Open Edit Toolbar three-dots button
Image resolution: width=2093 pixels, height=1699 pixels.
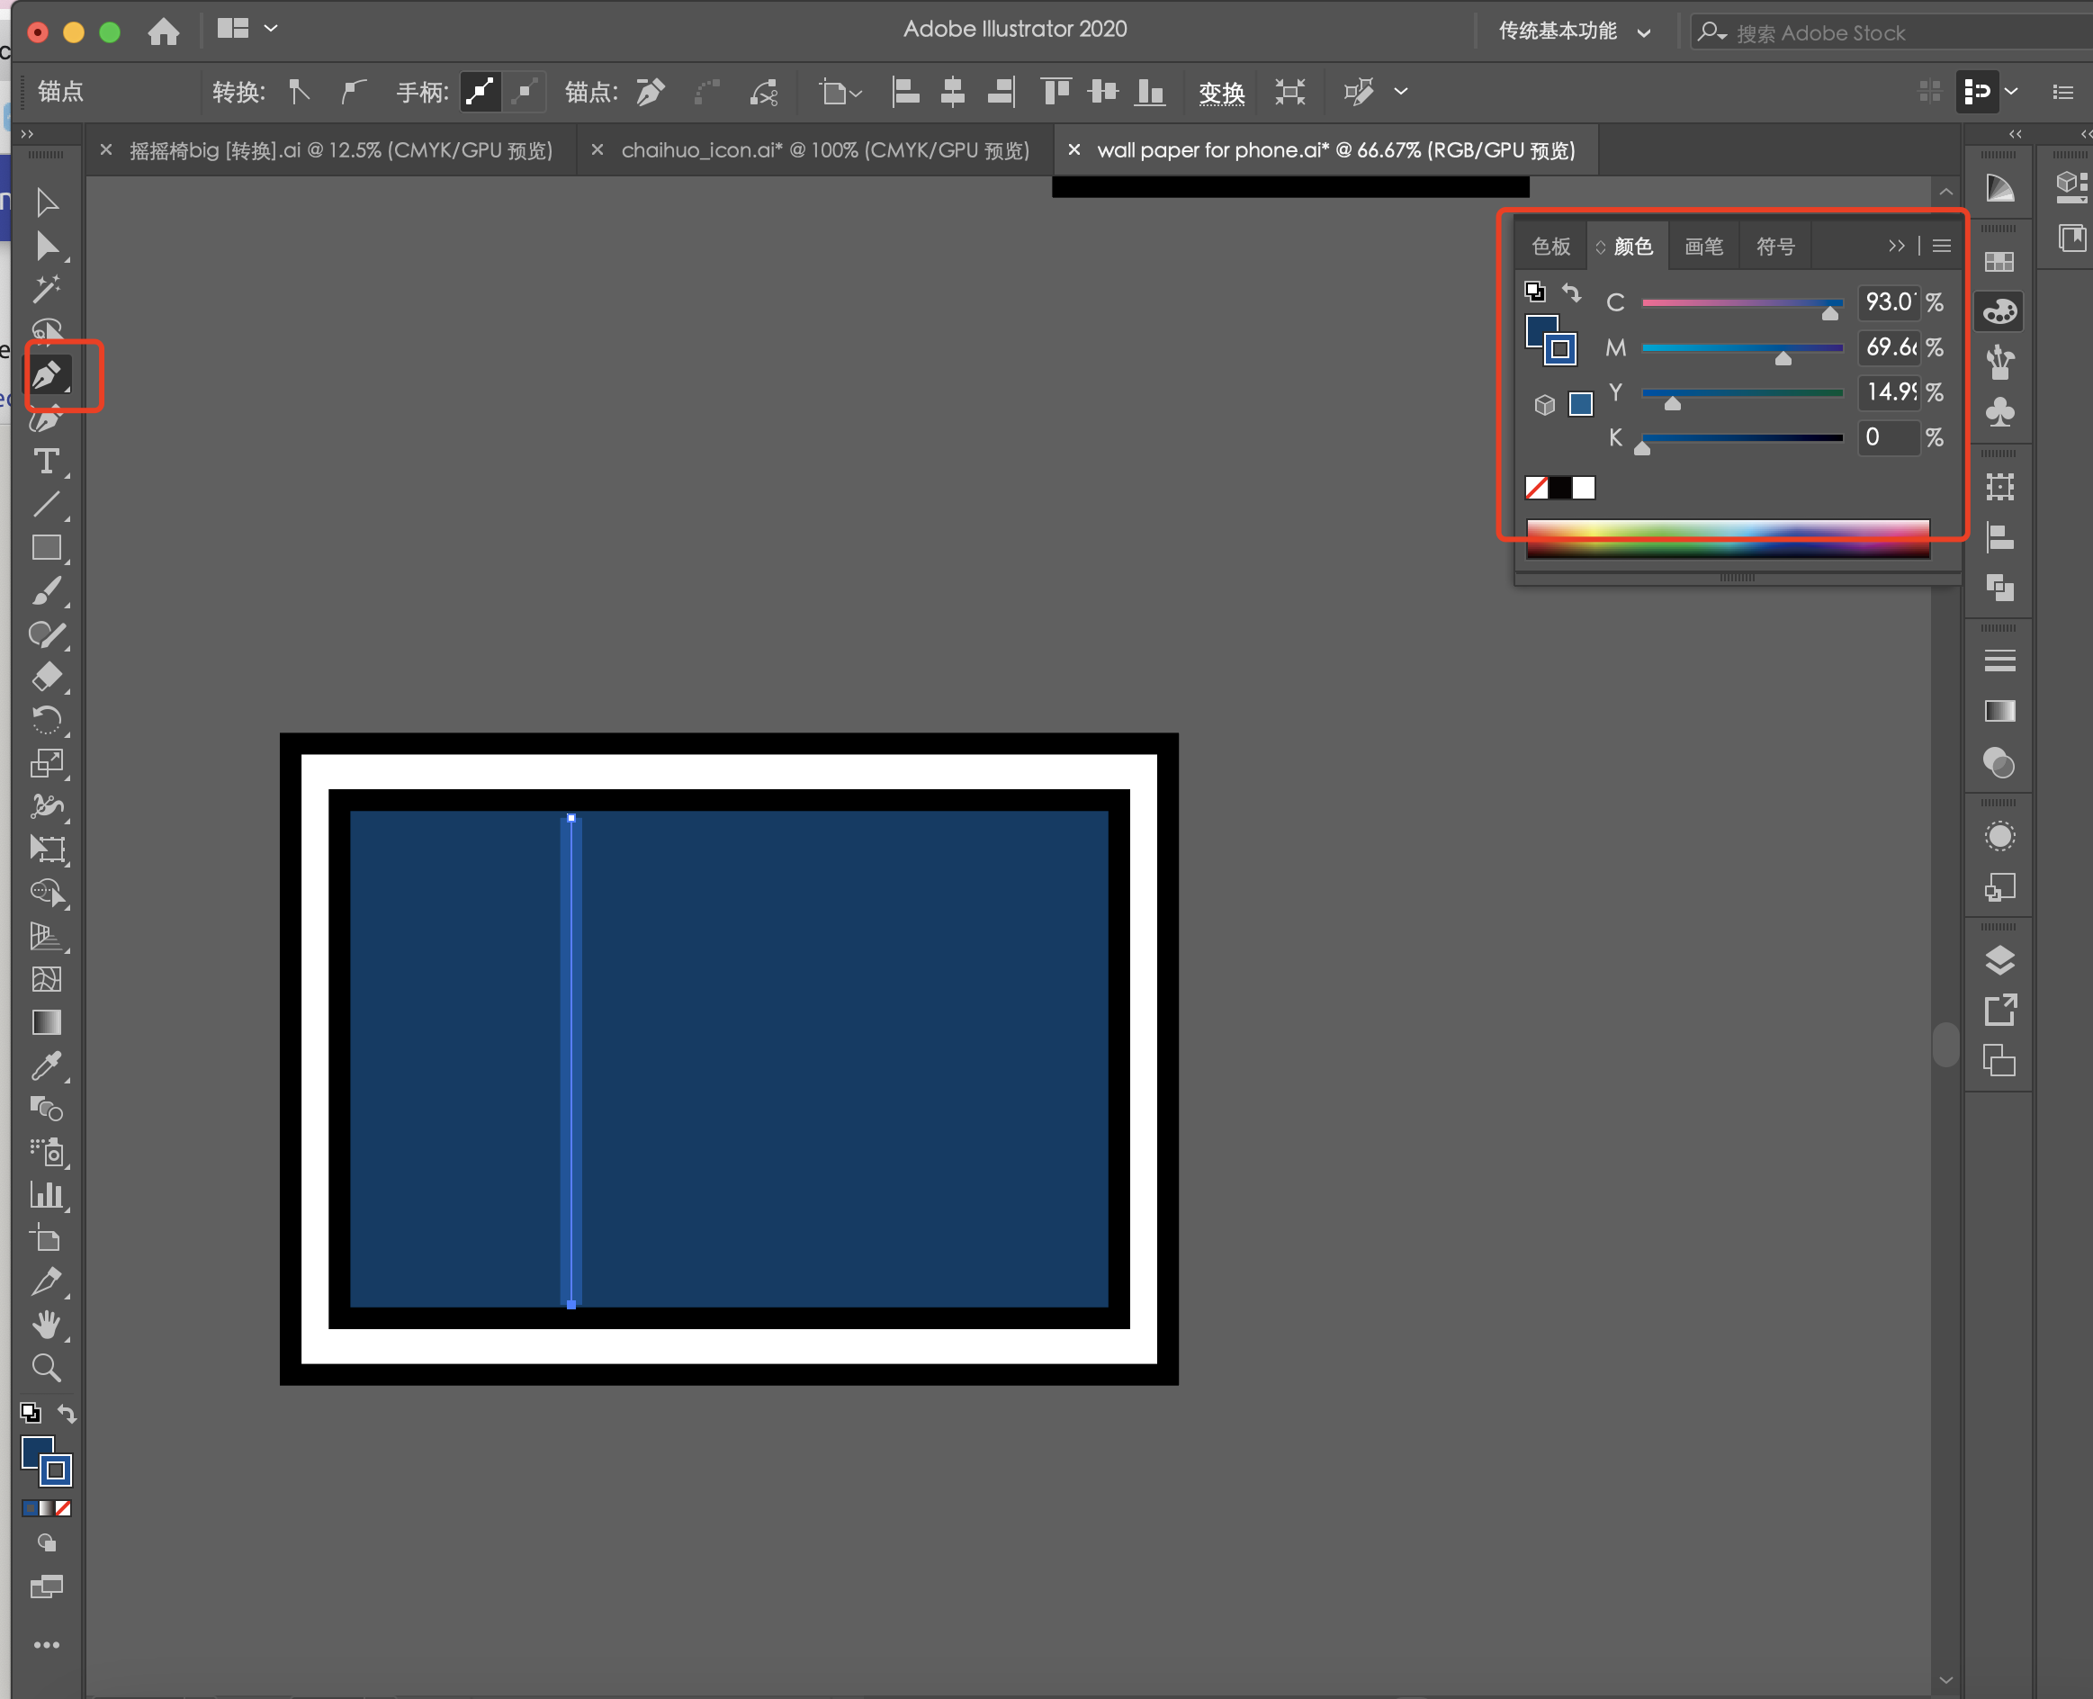click(x=46, y=1645)
